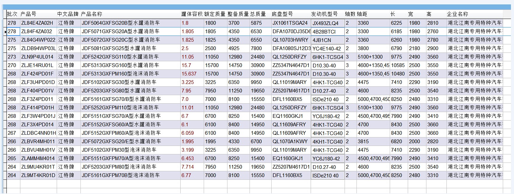Select the 发动机型号 column header
This screenshot has height=194, width=514.
(x=324, y=14)
